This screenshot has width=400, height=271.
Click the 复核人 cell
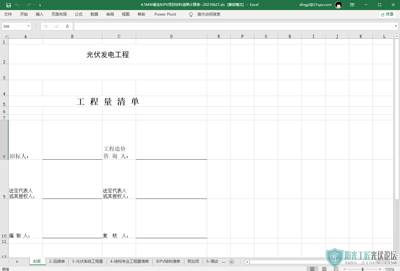coord(119,218)
